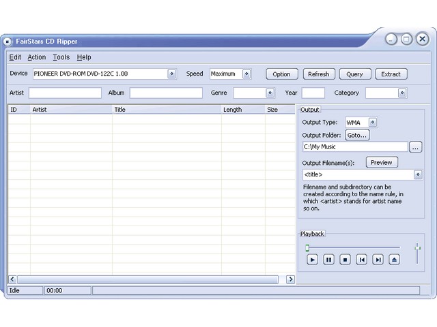Expand the Device dropdown list
The width and height of the screenshot is (437, 327).
point(171,74)
